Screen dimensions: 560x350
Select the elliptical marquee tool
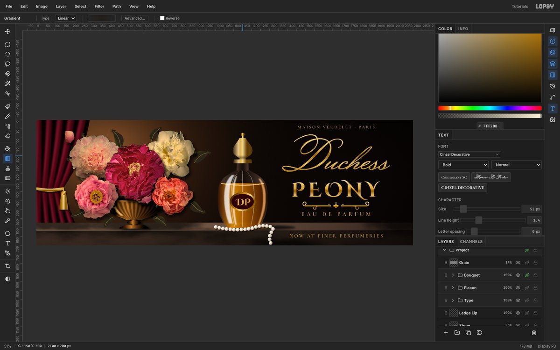7,54
